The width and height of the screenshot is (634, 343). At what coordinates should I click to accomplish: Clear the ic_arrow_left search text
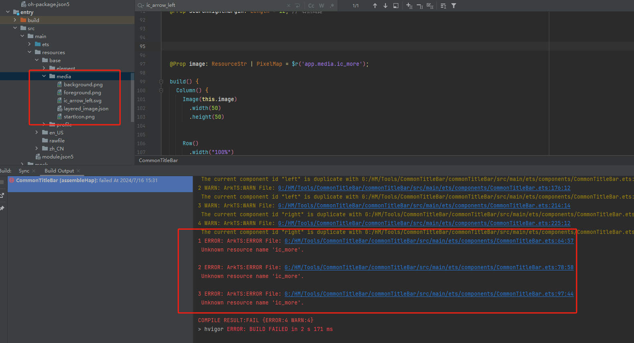point(288,6)
